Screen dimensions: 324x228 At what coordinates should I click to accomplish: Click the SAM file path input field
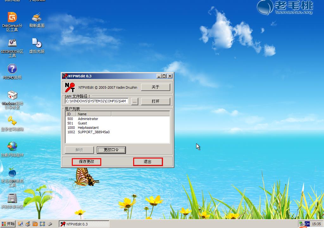[x=97, y=101]
